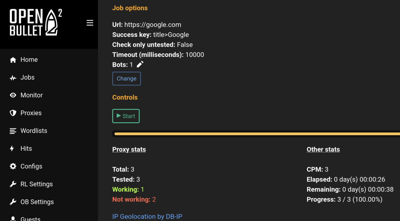Image resolution: width=400 pixels, height=221 pixels.
Task: Click the Wordlists lines icon
Action: click(x=13, y=131)
